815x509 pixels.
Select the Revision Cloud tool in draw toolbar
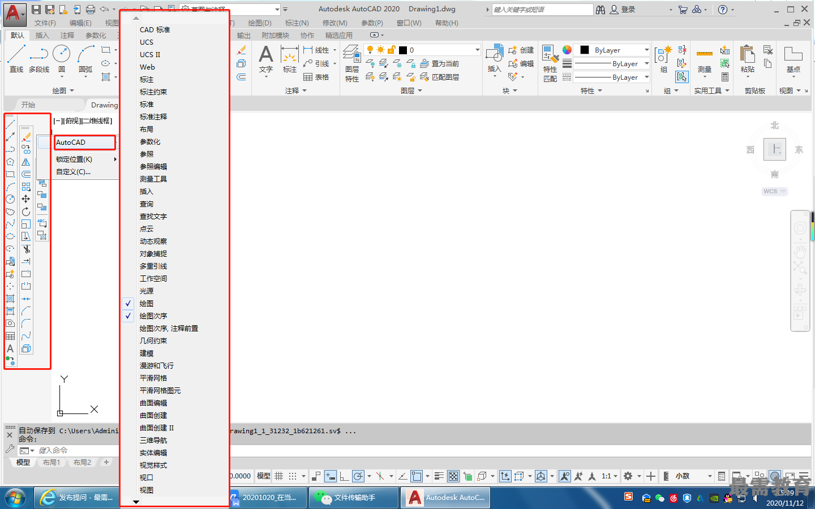(10, 212)
